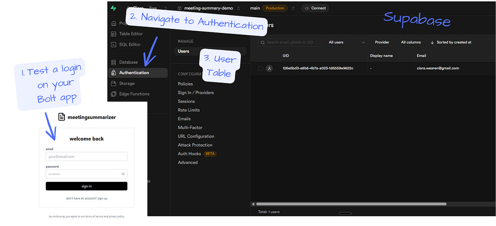Open Sign In / Providers settings

[x=196, y=93]
